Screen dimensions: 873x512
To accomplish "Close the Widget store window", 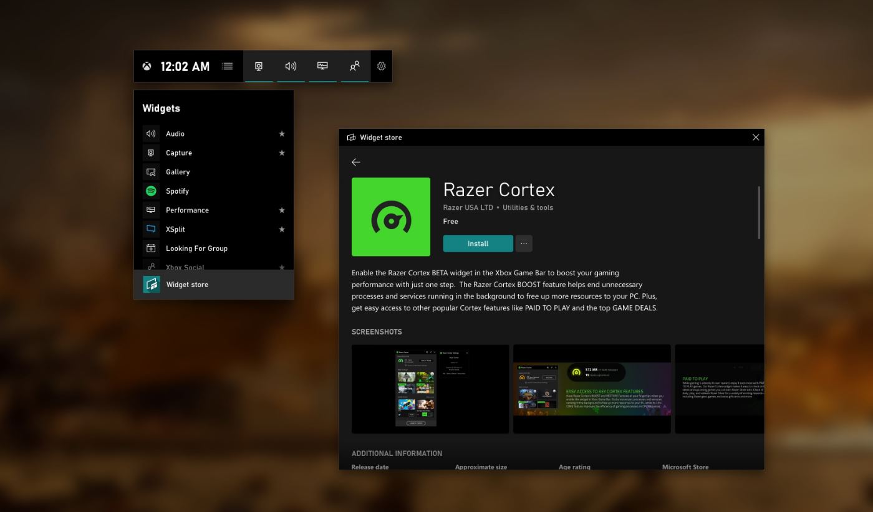I will [x=756, y=137].
